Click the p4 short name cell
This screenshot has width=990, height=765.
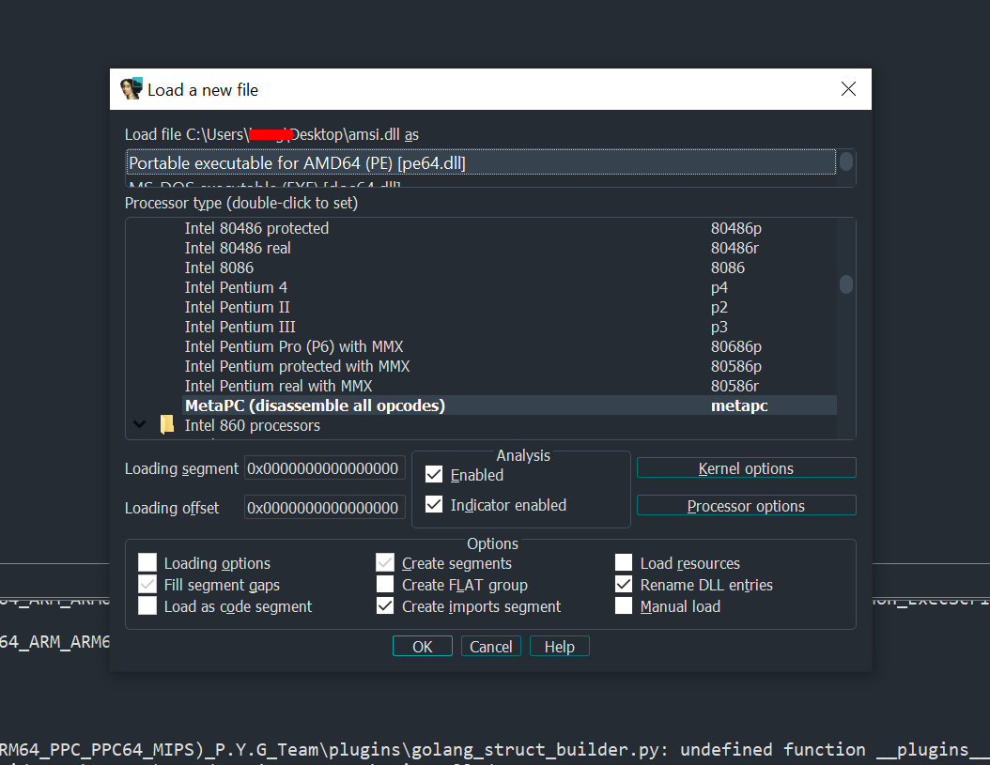pyautogui.click(x=719, y=287)
